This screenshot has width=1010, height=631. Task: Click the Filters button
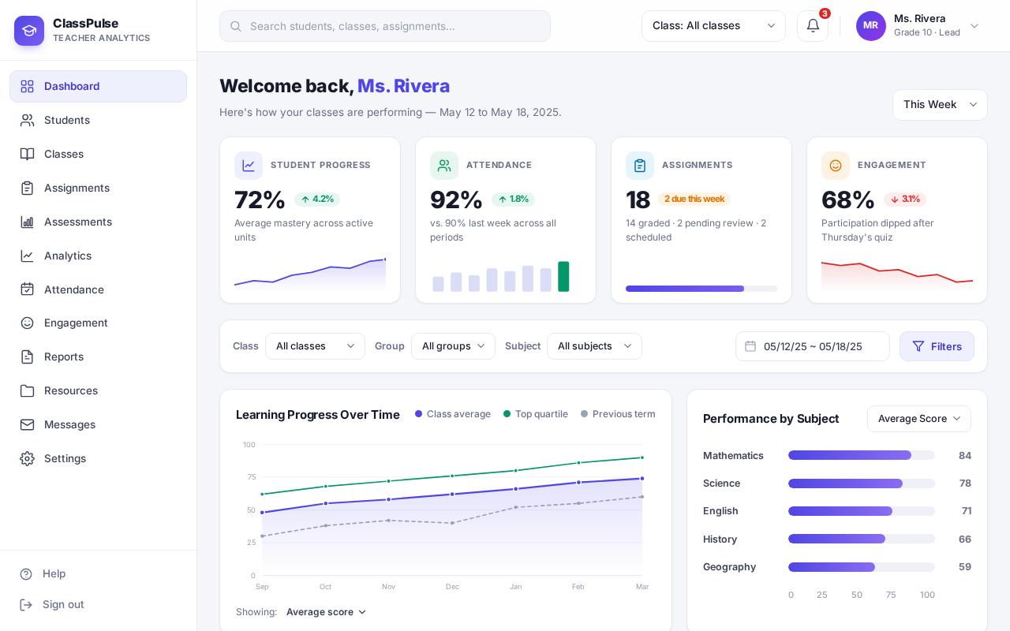pyautogui.click(x=937, y=346)
